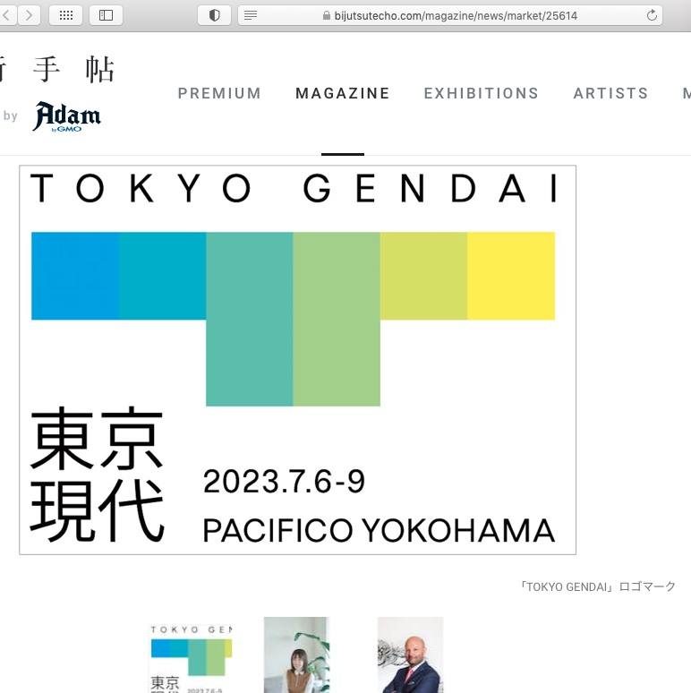Viewport: 691px width, 693px height.
Task: Open the ARTISTS navigation tab
Action: tap(610, 93)
